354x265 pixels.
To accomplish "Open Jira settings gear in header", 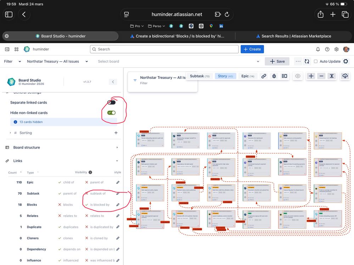I will (x=336, y=49).
